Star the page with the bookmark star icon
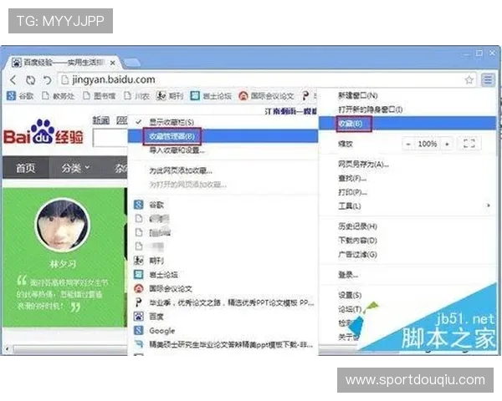This screenshot has height=401, width=502. point(469,79)
